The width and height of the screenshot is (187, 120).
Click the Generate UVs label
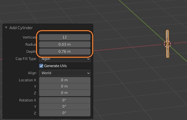[x=55, y=66]
